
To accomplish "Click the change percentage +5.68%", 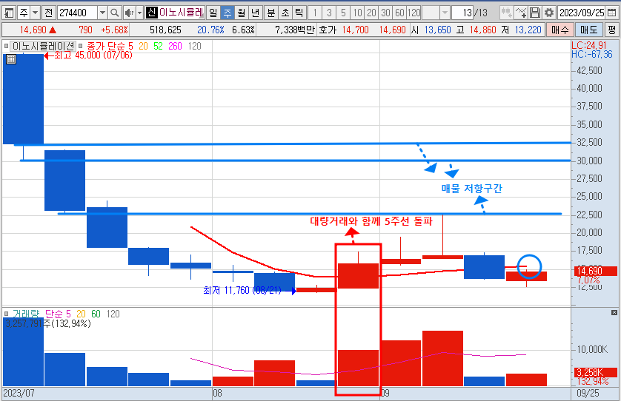I will [x=114, y=30].
